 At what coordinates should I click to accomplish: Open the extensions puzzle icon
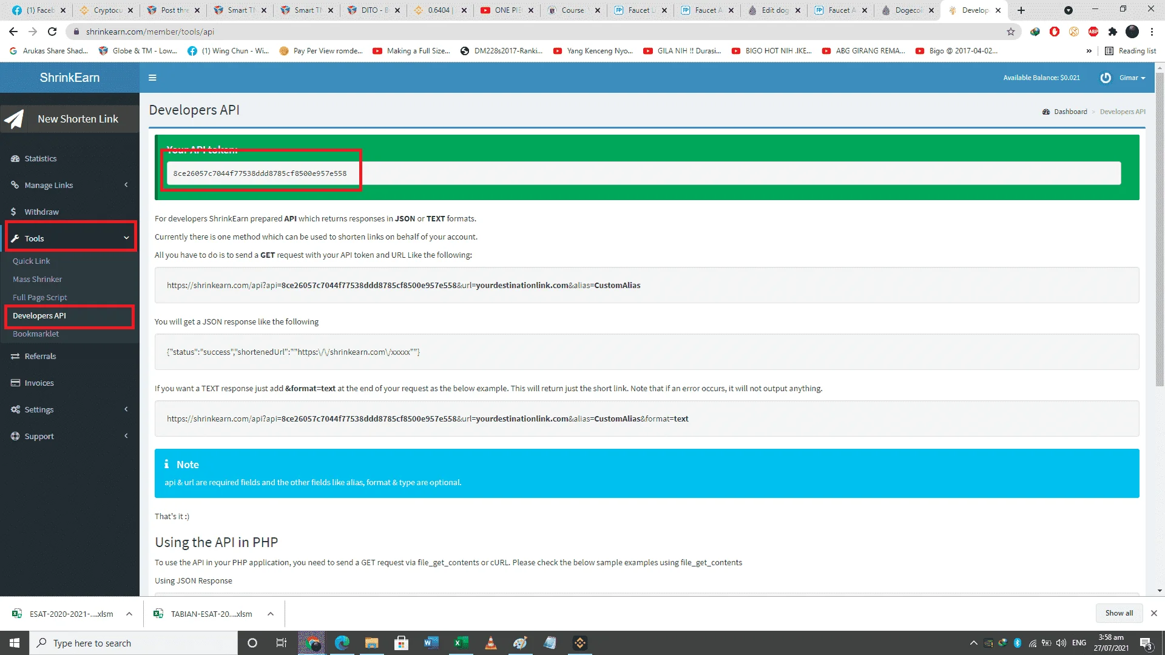pyautogui.click(x=1112, y=32)
